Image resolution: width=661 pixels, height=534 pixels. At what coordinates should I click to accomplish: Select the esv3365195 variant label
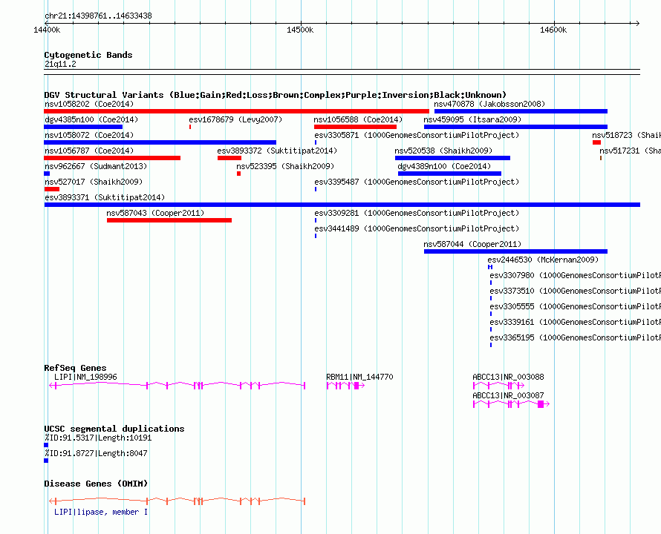[x=575, y=337]
